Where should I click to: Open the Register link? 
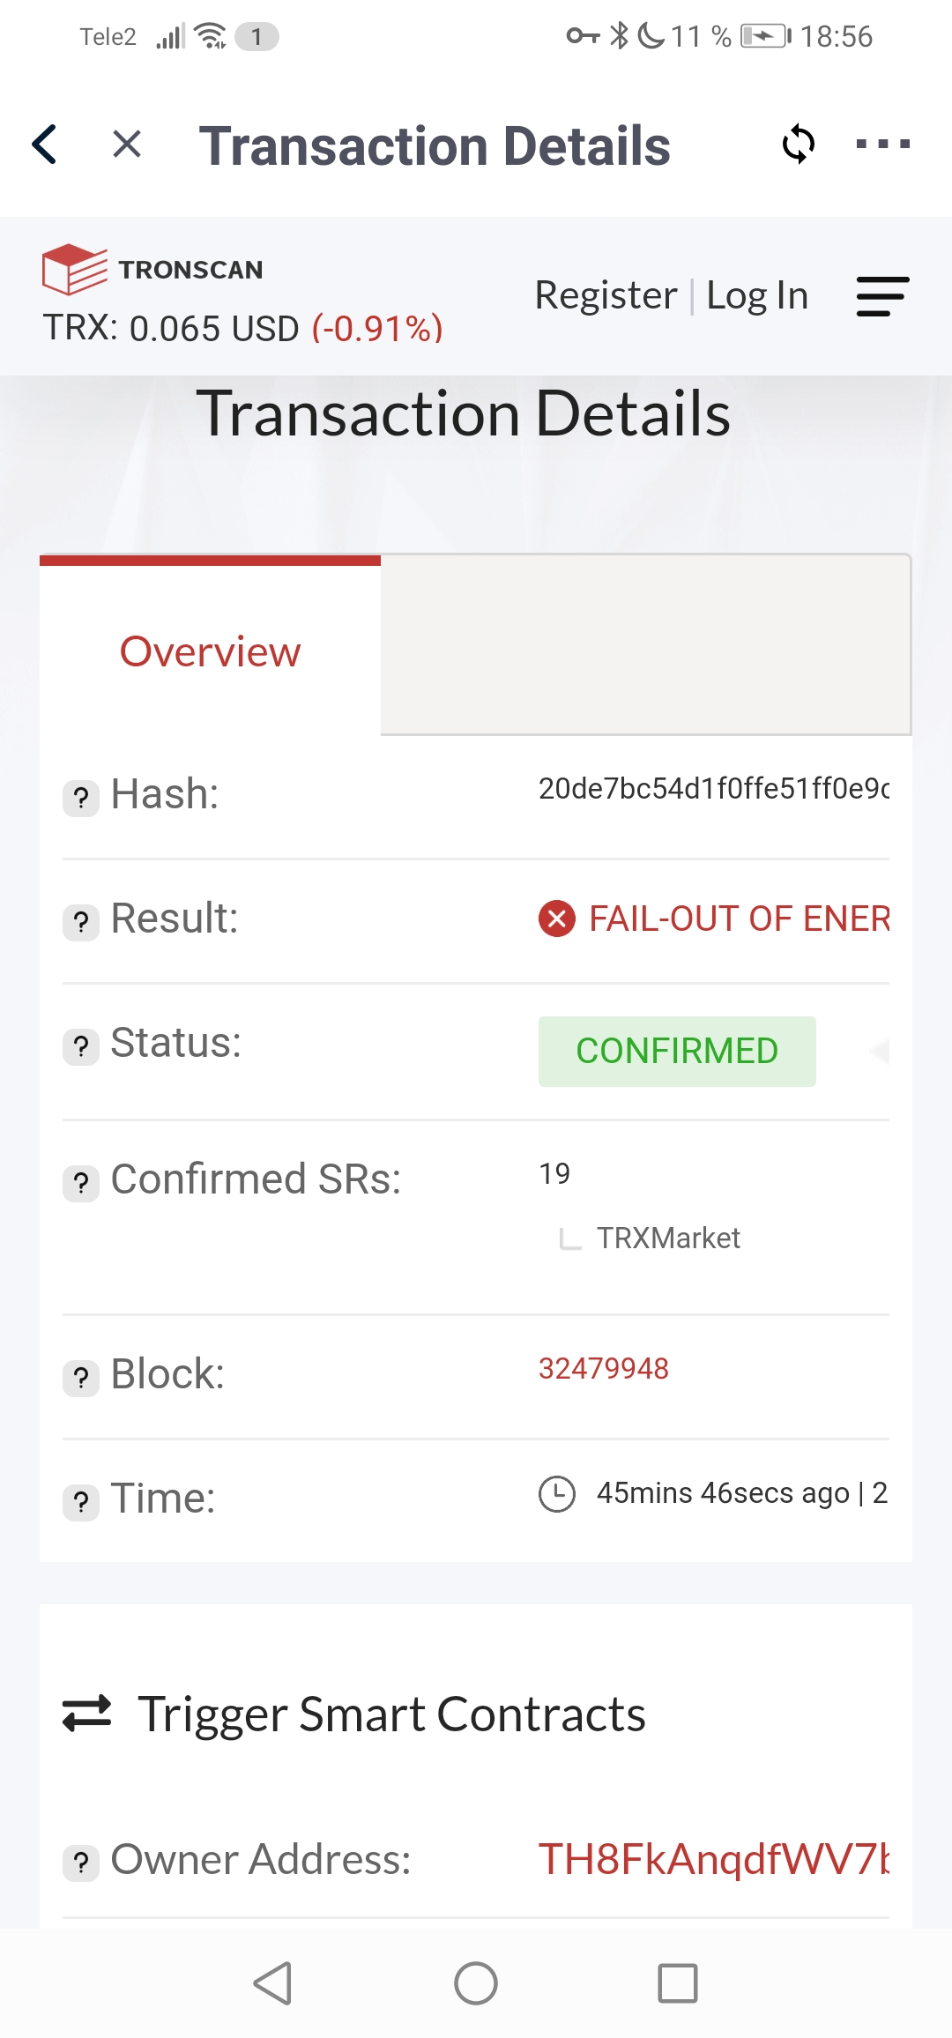point(606,295)
